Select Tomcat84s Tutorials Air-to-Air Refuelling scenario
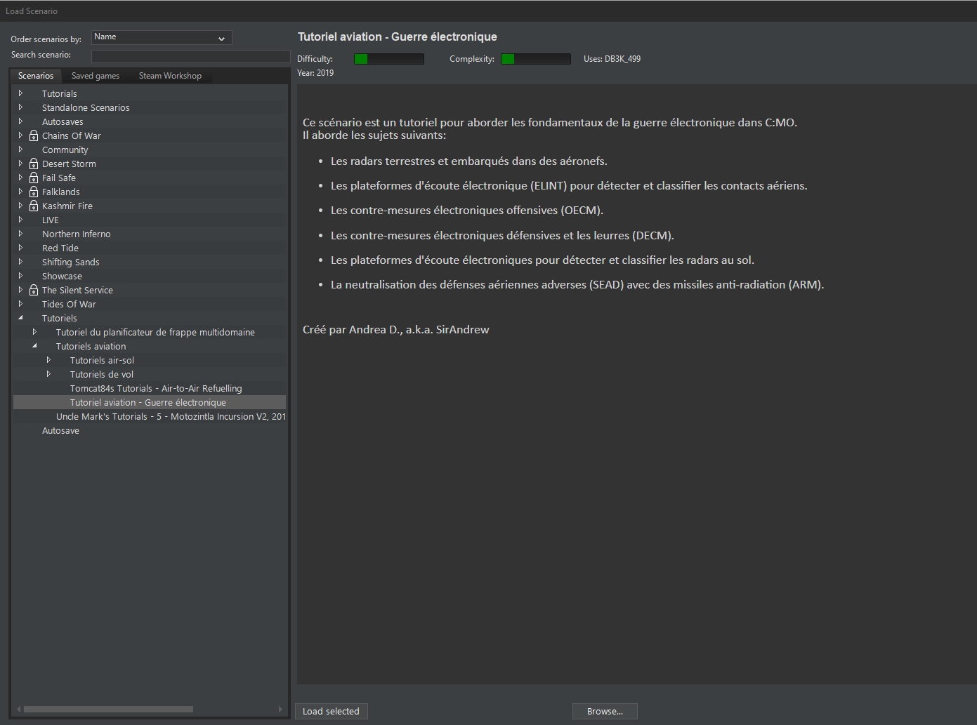The width and height of the screenshot is (977, 725). [156, 388]
